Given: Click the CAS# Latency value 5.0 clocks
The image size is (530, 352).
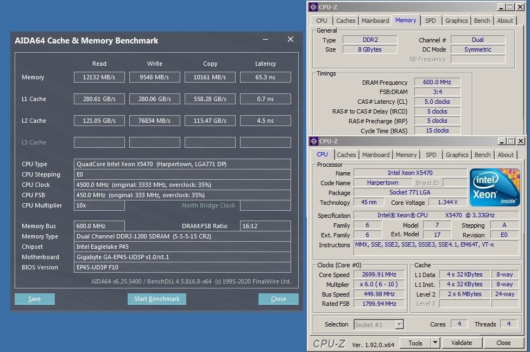Looking at the screenshot, I should (x=437, y=102).
